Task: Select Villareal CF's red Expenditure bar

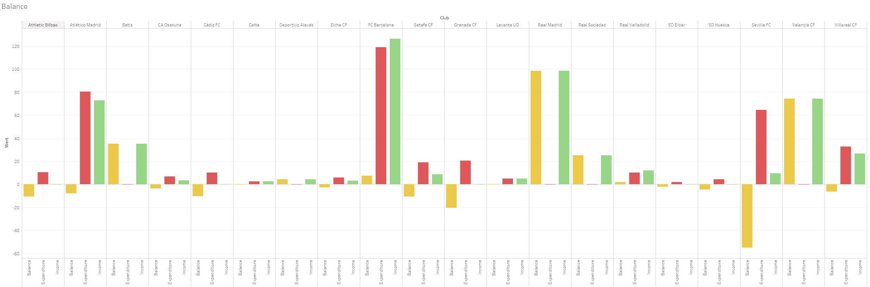Action: coord(846,166)
